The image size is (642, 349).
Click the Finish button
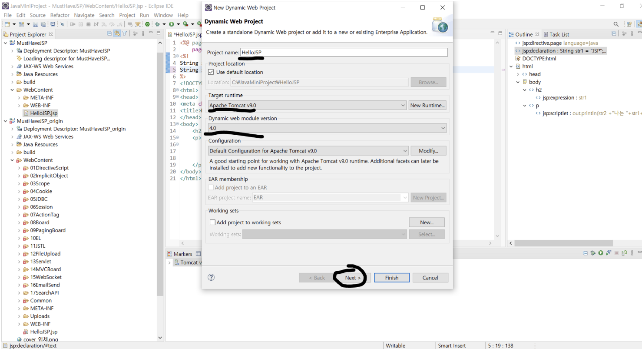[392, 278]
